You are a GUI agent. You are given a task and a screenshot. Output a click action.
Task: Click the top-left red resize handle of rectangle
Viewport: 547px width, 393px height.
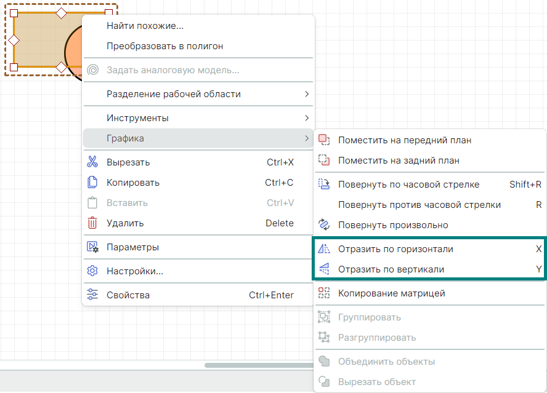[x=15, y=13]
